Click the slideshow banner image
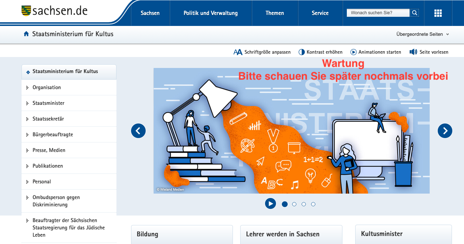The width and height of the screenshot is (464, 244). pyautogui.click(x=291, y=131)
